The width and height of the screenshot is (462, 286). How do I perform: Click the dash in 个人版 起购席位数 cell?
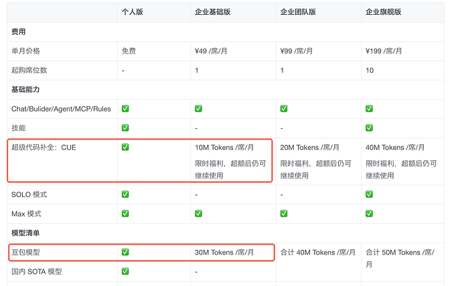(123, 71)
